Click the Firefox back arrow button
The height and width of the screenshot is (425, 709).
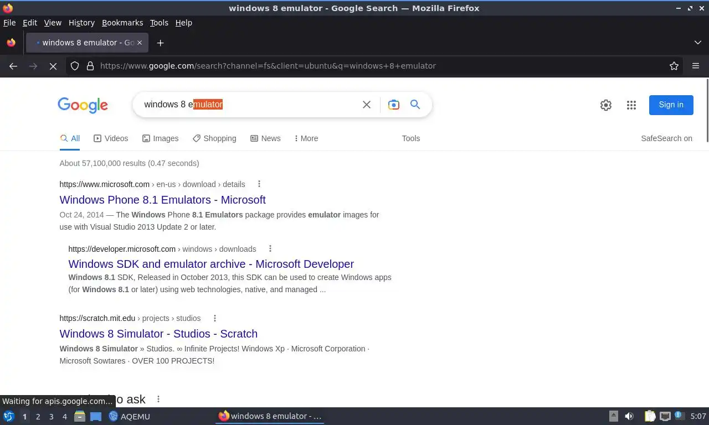(x=13, y=66)
